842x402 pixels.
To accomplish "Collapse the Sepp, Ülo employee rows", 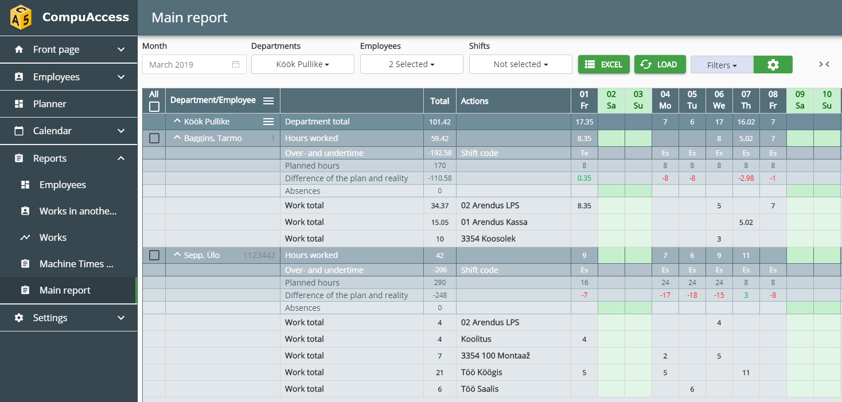I will [177, 255].
